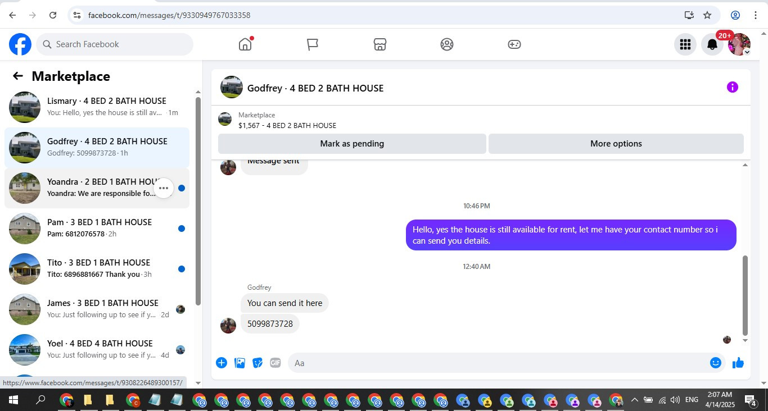Open the taskbar volume control
Screen dimensions: 768x411
675,400
